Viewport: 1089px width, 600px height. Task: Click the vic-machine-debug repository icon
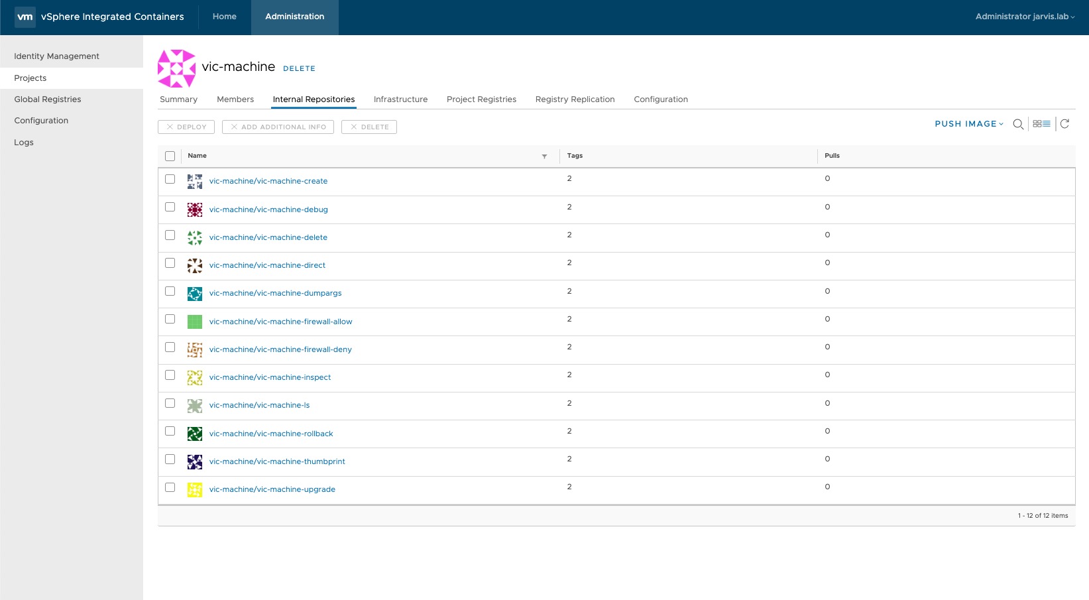(x=195, y=210)
